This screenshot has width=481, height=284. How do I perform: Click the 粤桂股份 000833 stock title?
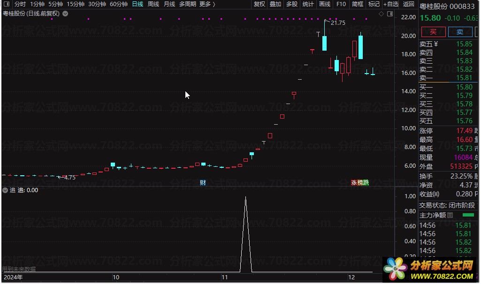447,7
